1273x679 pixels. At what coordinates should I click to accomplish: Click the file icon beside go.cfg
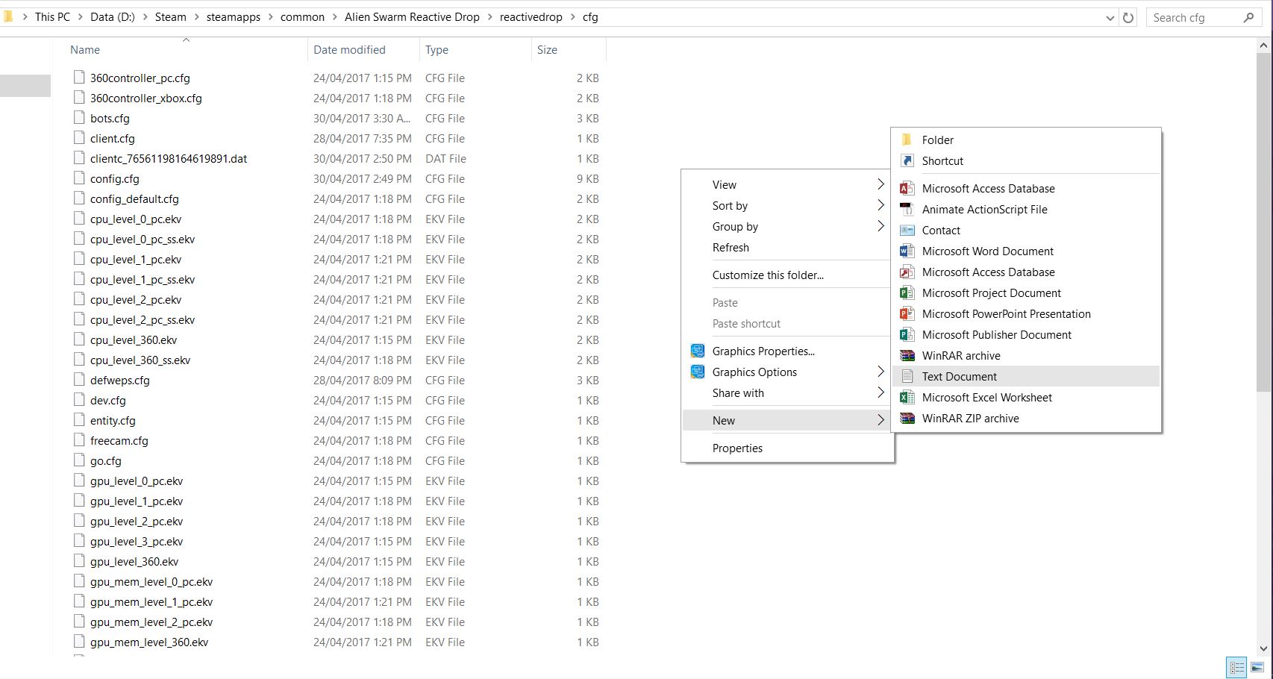coord(79,460)
